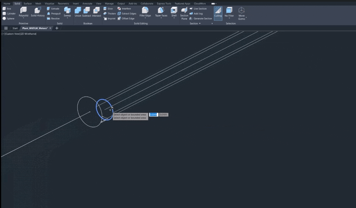The width and height of the screenshot is (356, 208).
Task: Click the highlighted dynamic input field
Action: [x=153, y=115]
